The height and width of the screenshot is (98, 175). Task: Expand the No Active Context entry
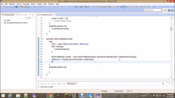39,87
